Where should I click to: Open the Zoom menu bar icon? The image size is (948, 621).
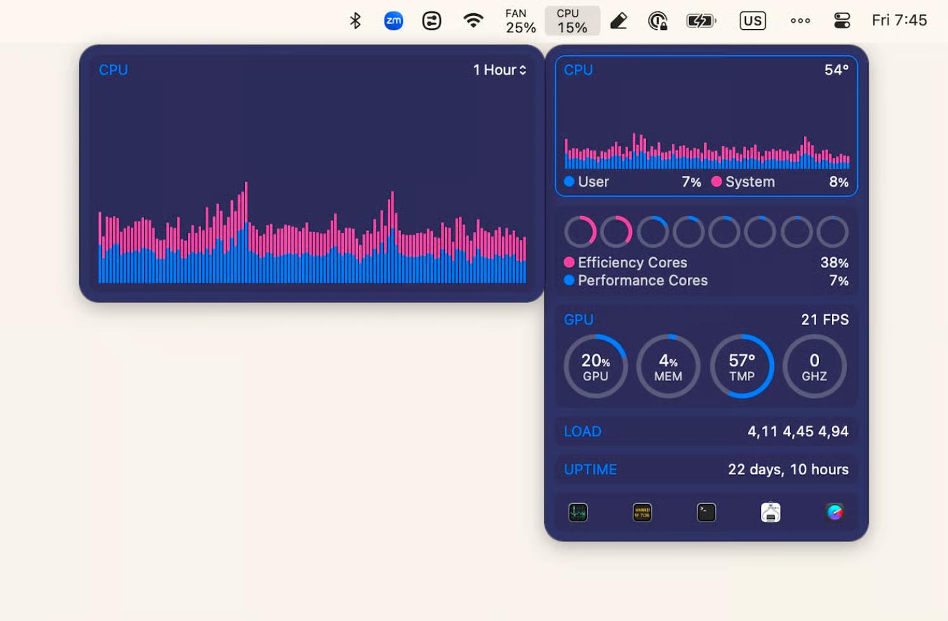393,21
